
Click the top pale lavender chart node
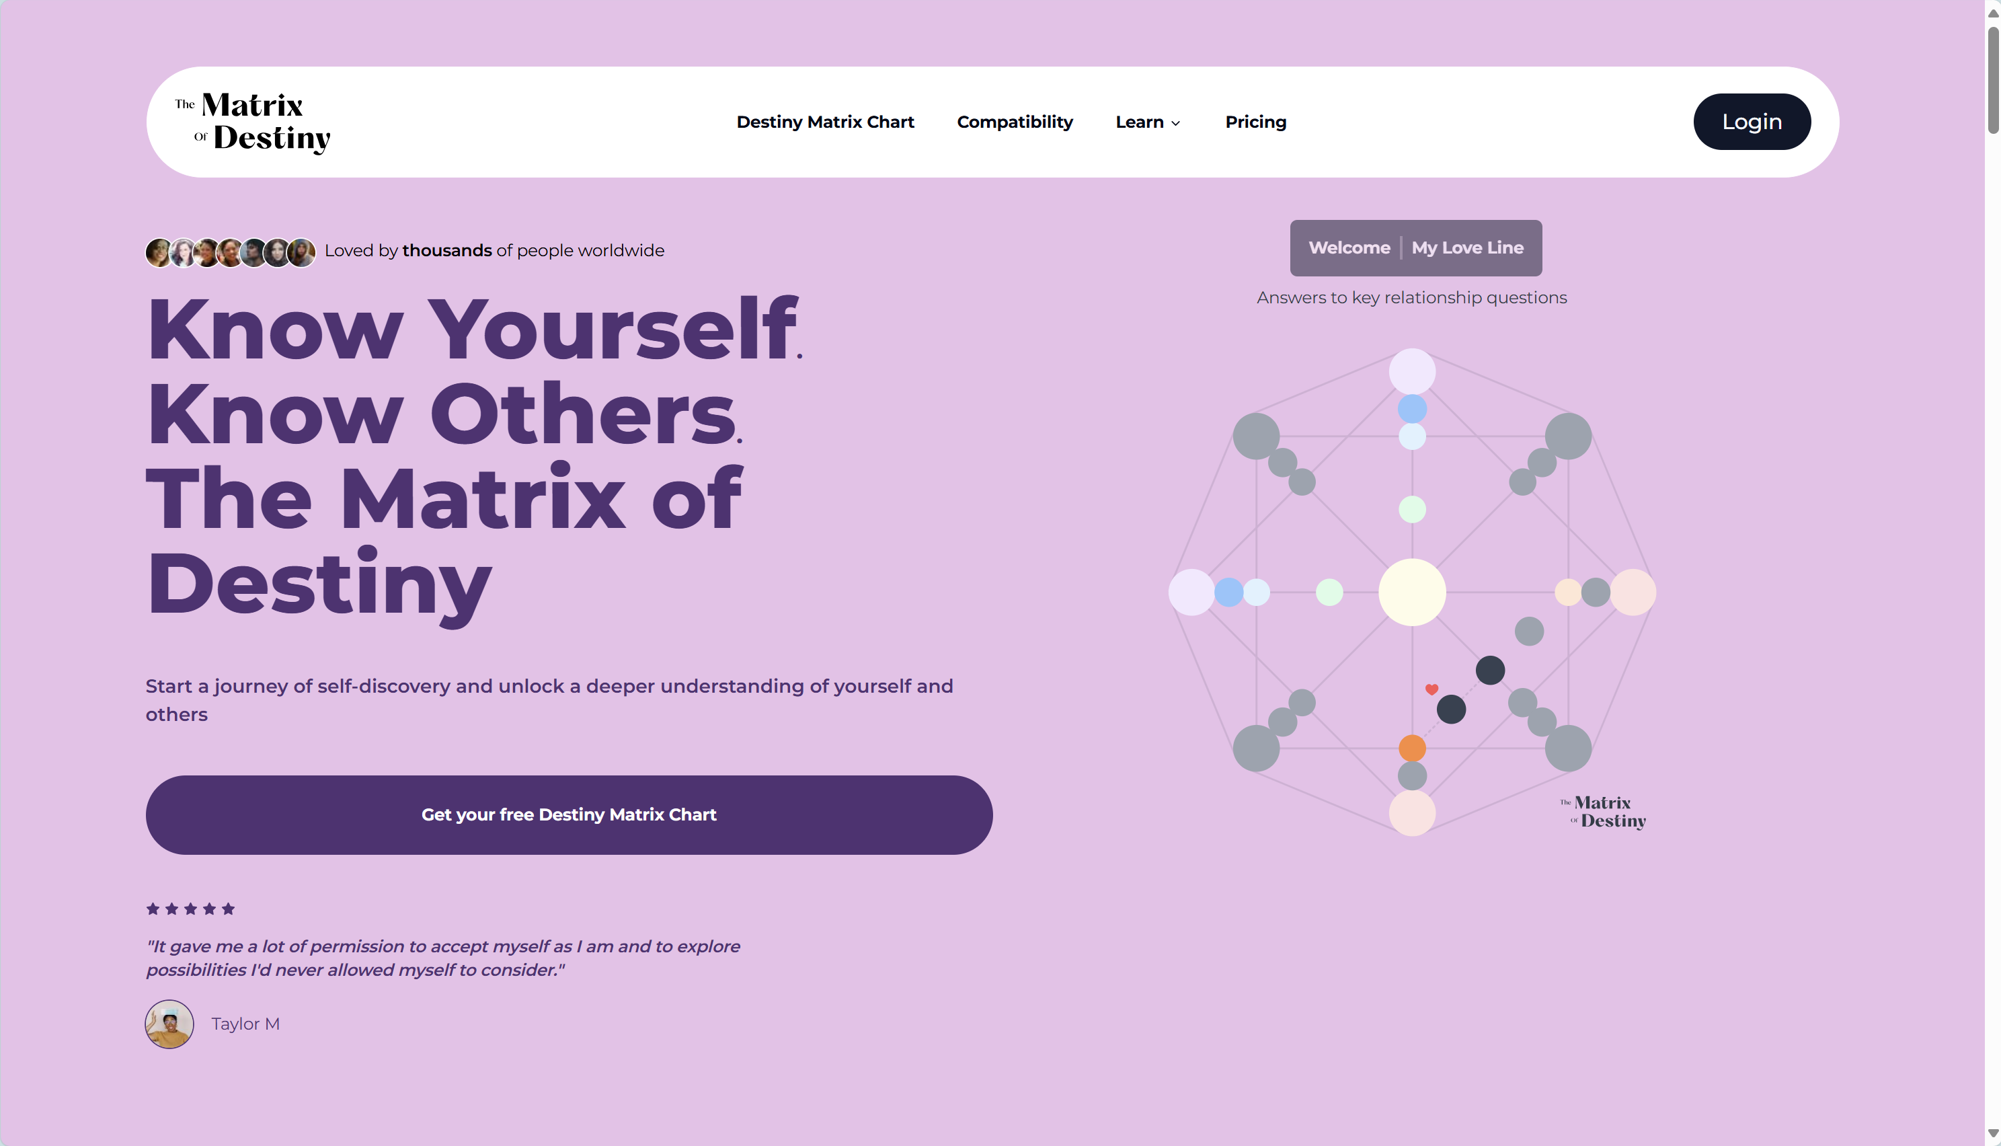(x=1411, y=371)
